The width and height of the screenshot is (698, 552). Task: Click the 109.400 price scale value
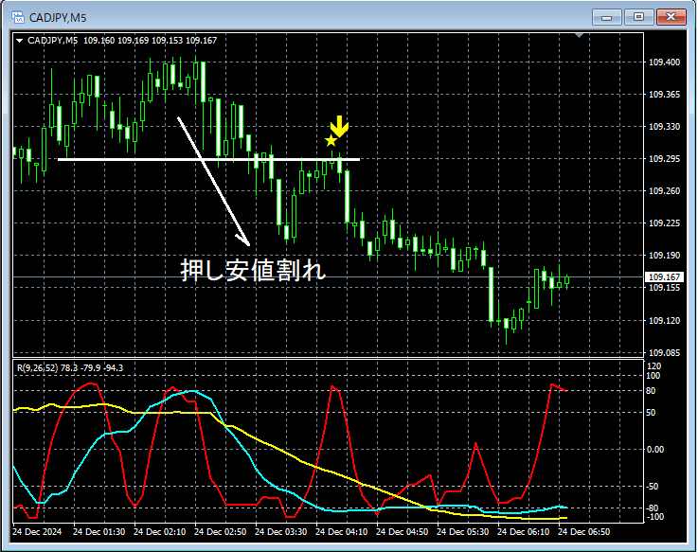(664, 62)
